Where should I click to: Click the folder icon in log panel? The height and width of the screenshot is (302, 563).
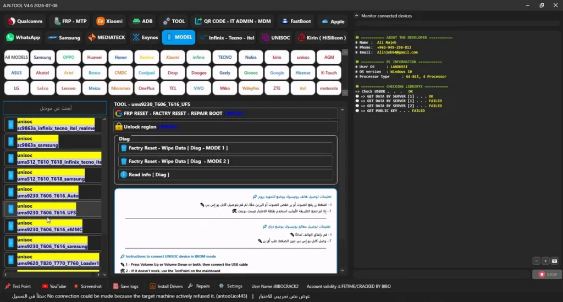(554, 261)
